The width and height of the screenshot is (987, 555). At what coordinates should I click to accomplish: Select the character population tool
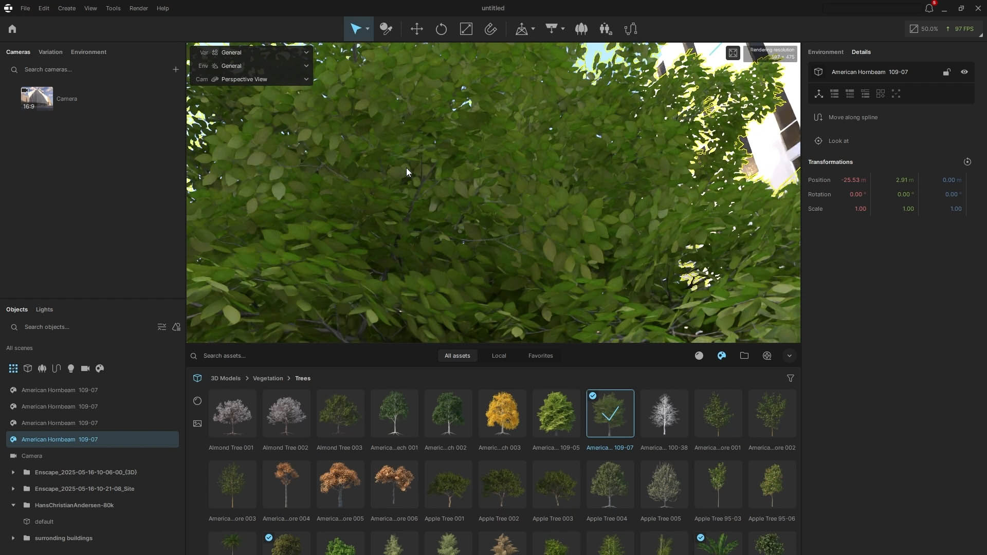pos(606,29)
